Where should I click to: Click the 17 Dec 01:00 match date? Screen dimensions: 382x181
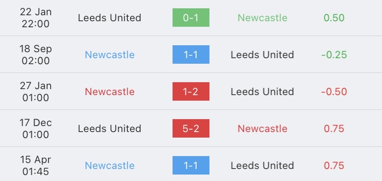tap(36, 128)
